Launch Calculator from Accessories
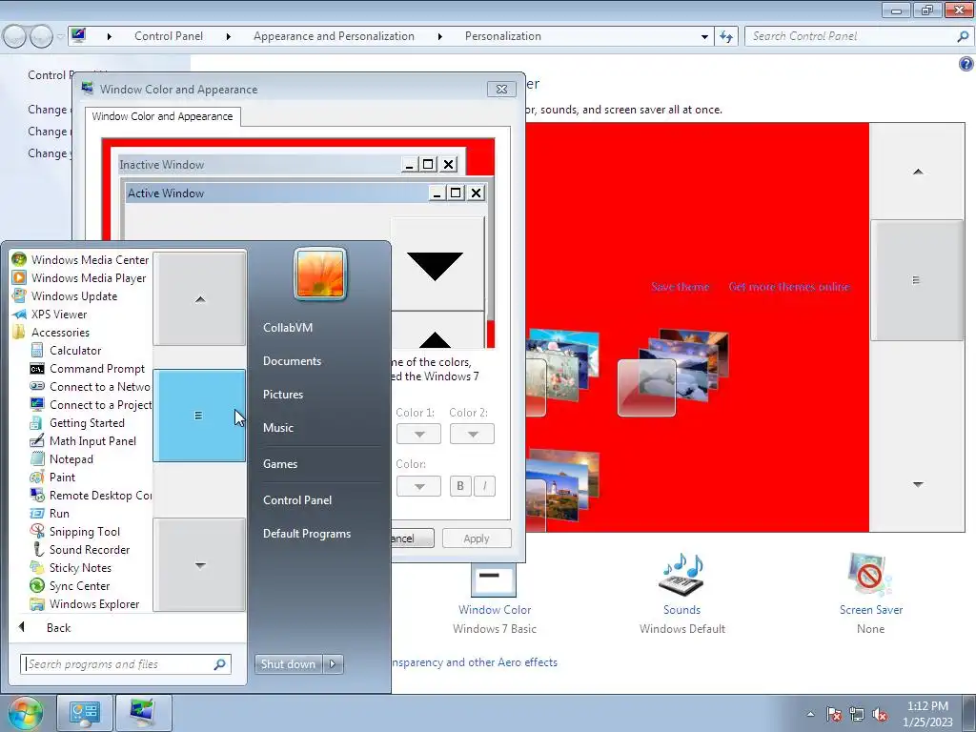Viewport: 976px width, 732px height. click(x=66, y=350)
